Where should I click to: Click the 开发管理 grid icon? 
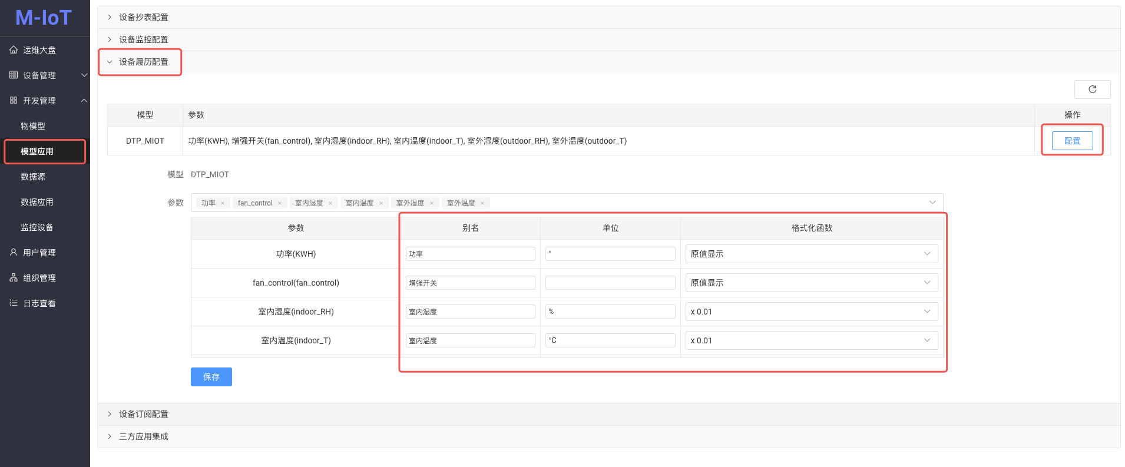point(14,101)
